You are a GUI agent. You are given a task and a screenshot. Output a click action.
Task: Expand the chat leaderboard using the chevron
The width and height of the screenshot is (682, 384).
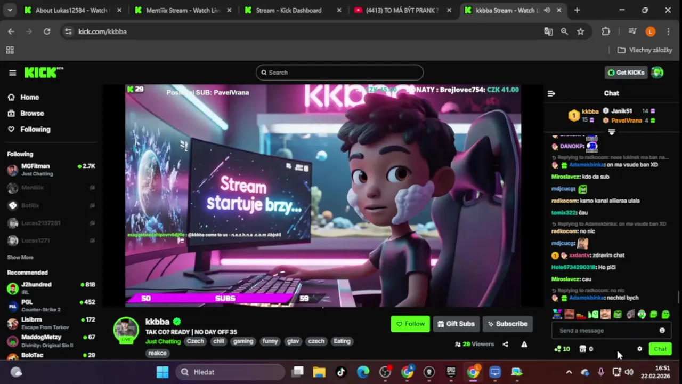(611, 132)
